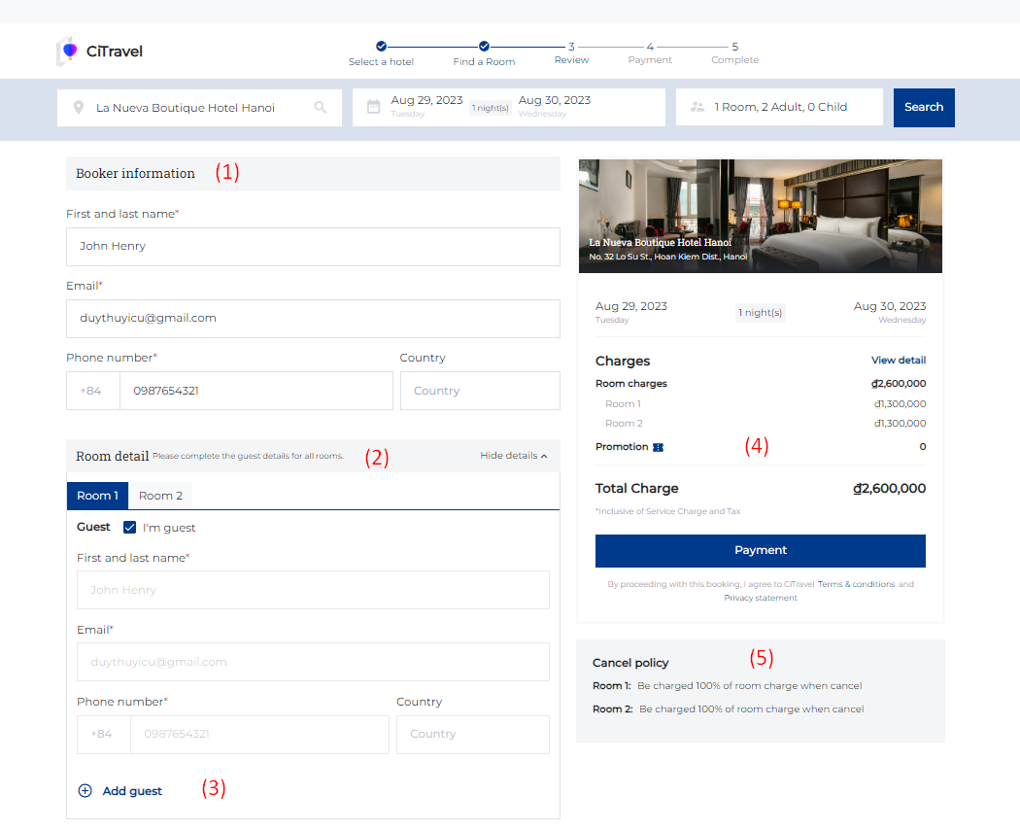Click the completed Find a Room step

click(x=484, y=46)
